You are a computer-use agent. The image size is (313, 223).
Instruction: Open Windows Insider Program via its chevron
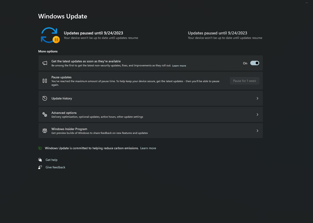click(257, 131)
